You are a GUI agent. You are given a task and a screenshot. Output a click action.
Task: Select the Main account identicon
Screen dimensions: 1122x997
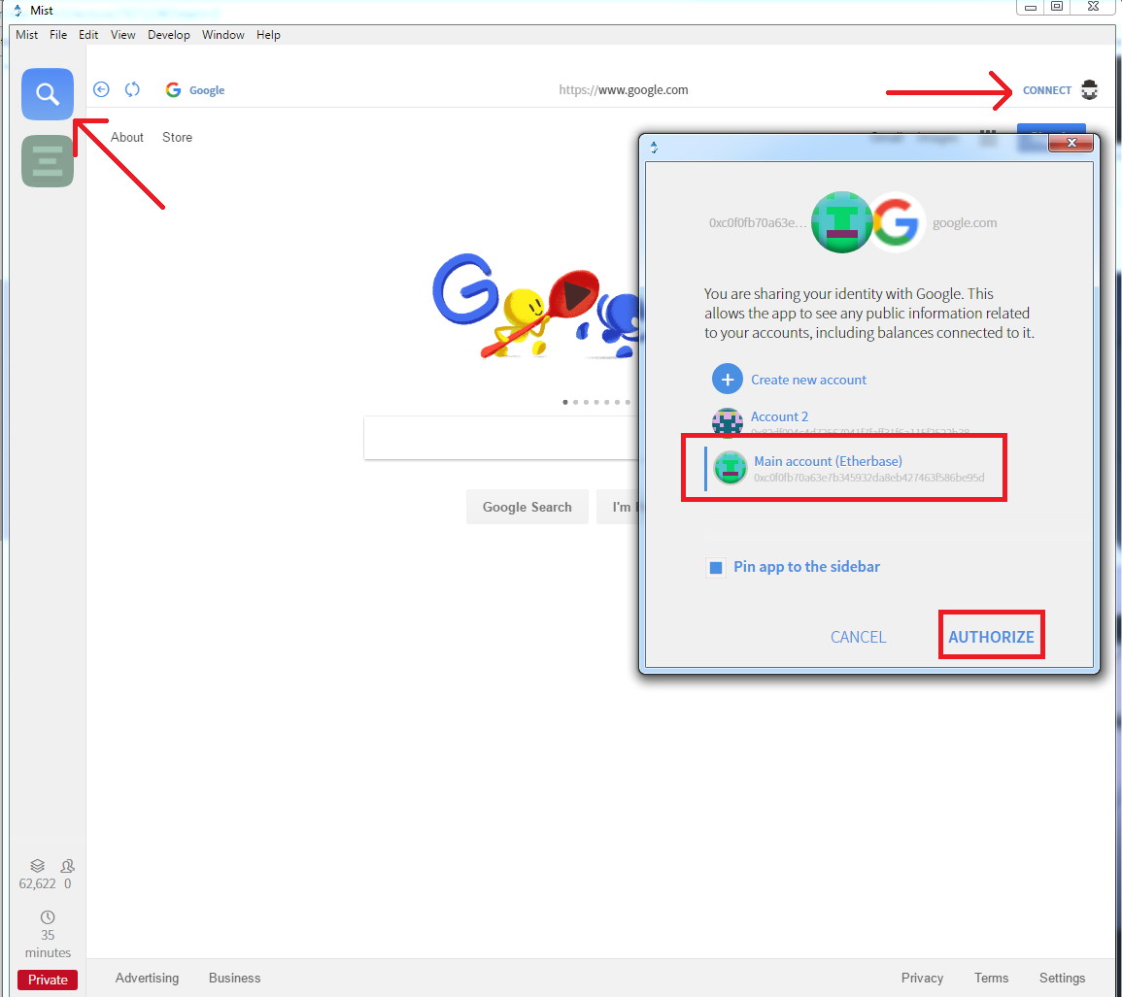[x=730, y=469]
